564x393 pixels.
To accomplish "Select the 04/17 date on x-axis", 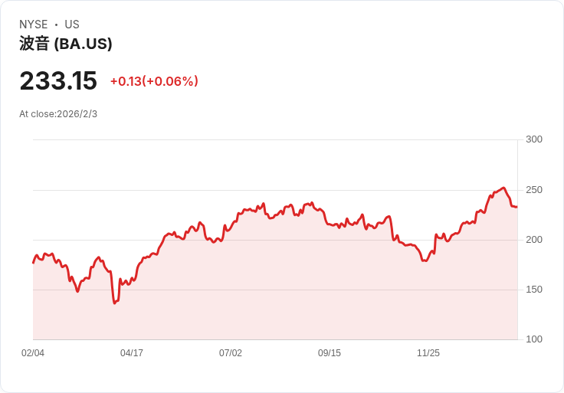I will coord(132,353).
